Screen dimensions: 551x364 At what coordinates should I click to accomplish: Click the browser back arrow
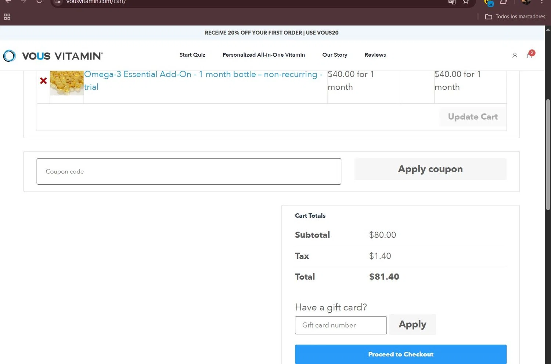pos(8,1)
